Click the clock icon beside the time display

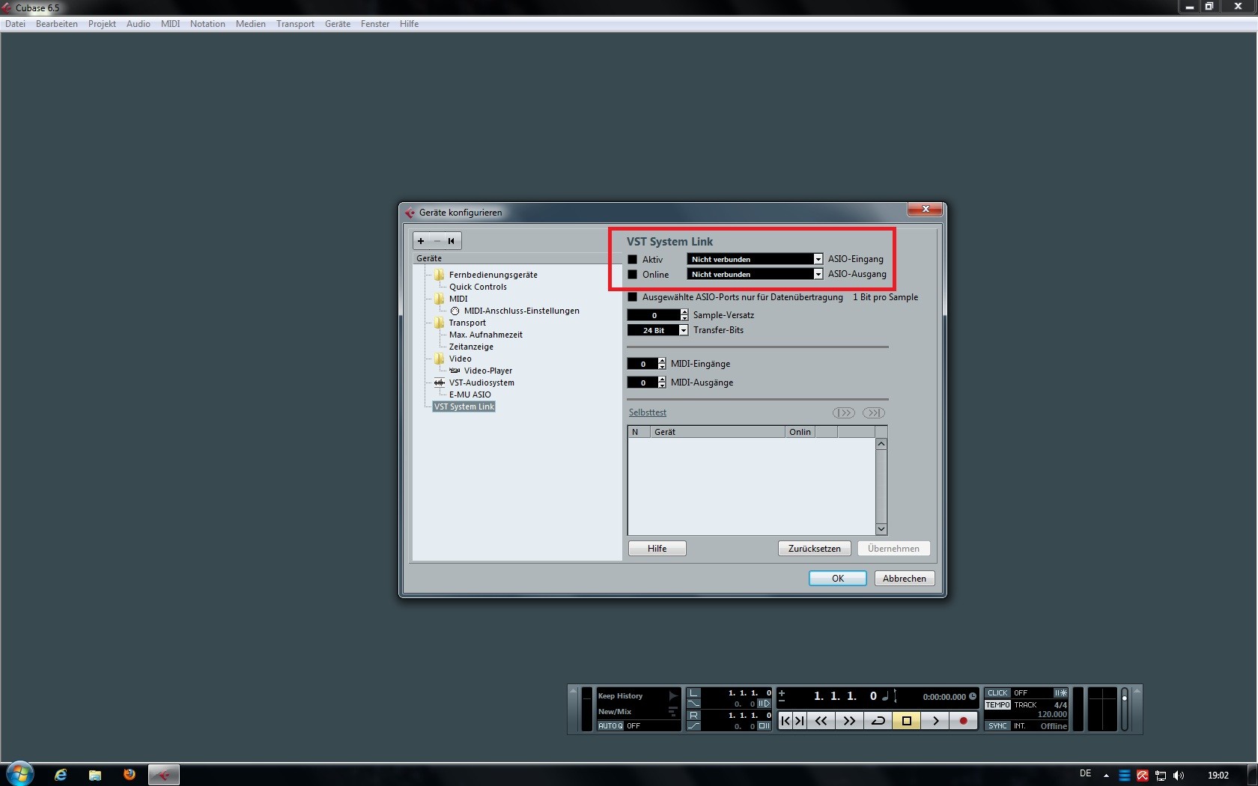pyautogui.click(x=973, y=696)
